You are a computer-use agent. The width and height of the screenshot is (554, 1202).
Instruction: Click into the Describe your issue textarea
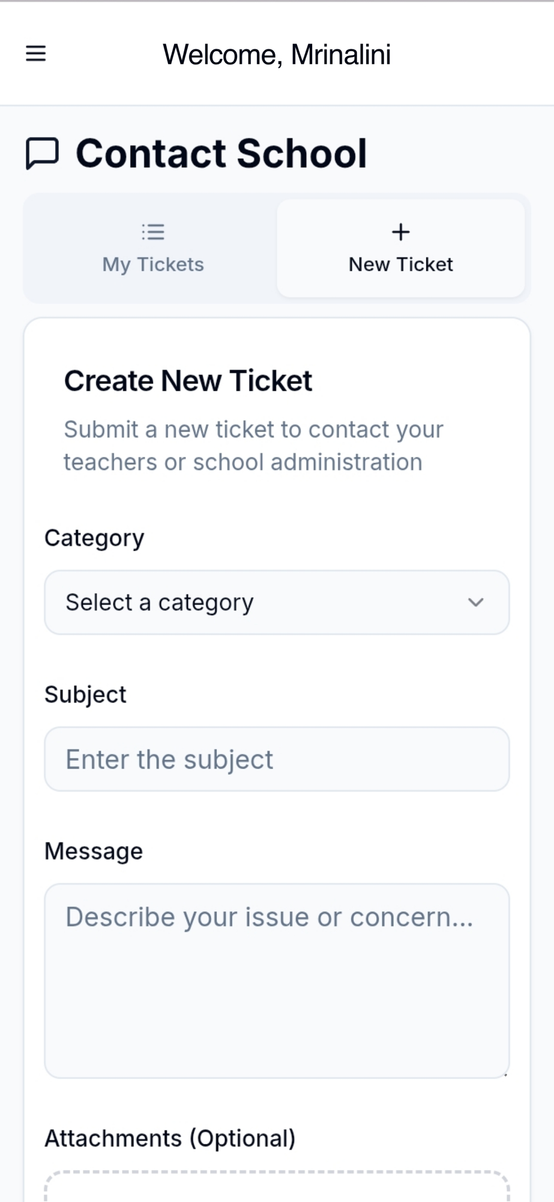pyautogui.click(x=277, y=981)
